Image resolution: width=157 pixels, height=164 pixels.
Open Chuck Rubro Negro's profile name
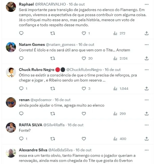(36, 70)
